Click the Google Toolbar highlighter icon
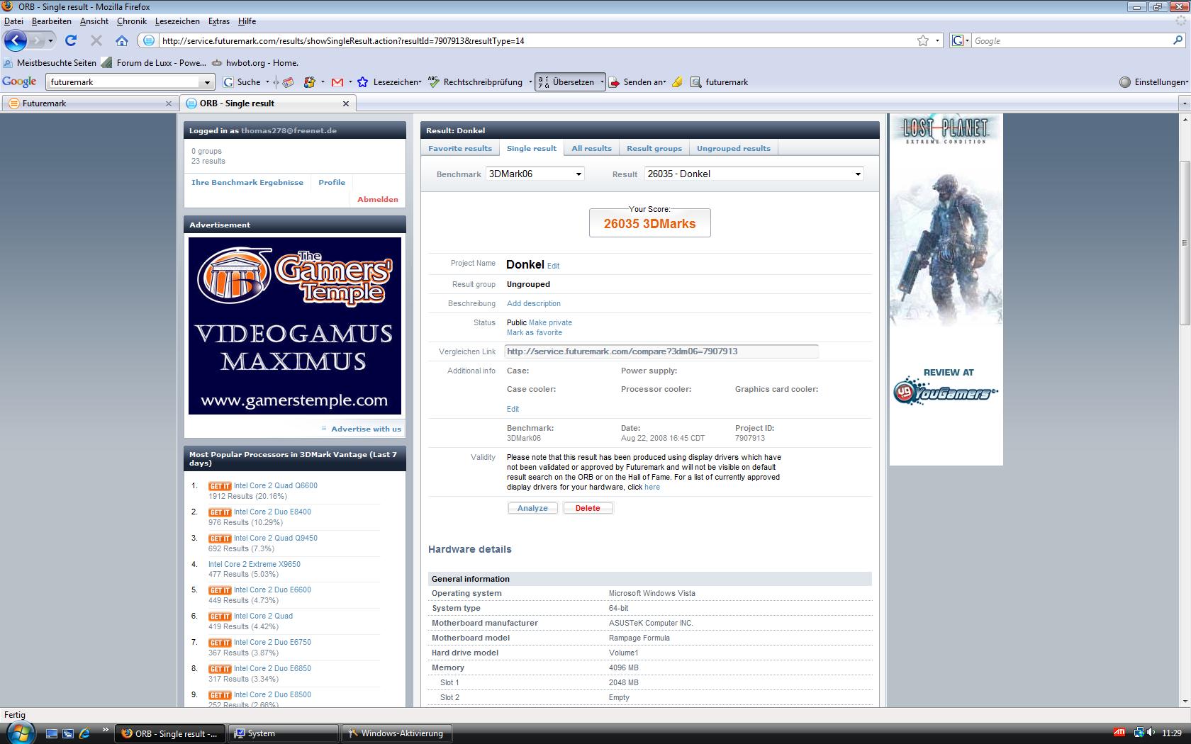 (677, 82)
